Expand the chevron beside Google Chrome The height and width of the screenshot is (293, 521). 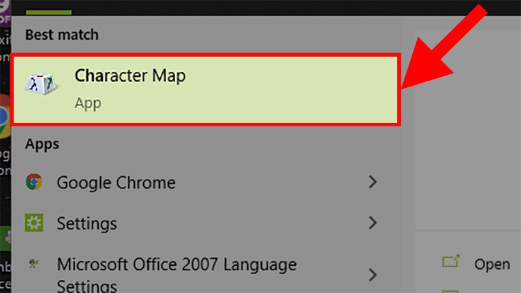tap(373, 182)
